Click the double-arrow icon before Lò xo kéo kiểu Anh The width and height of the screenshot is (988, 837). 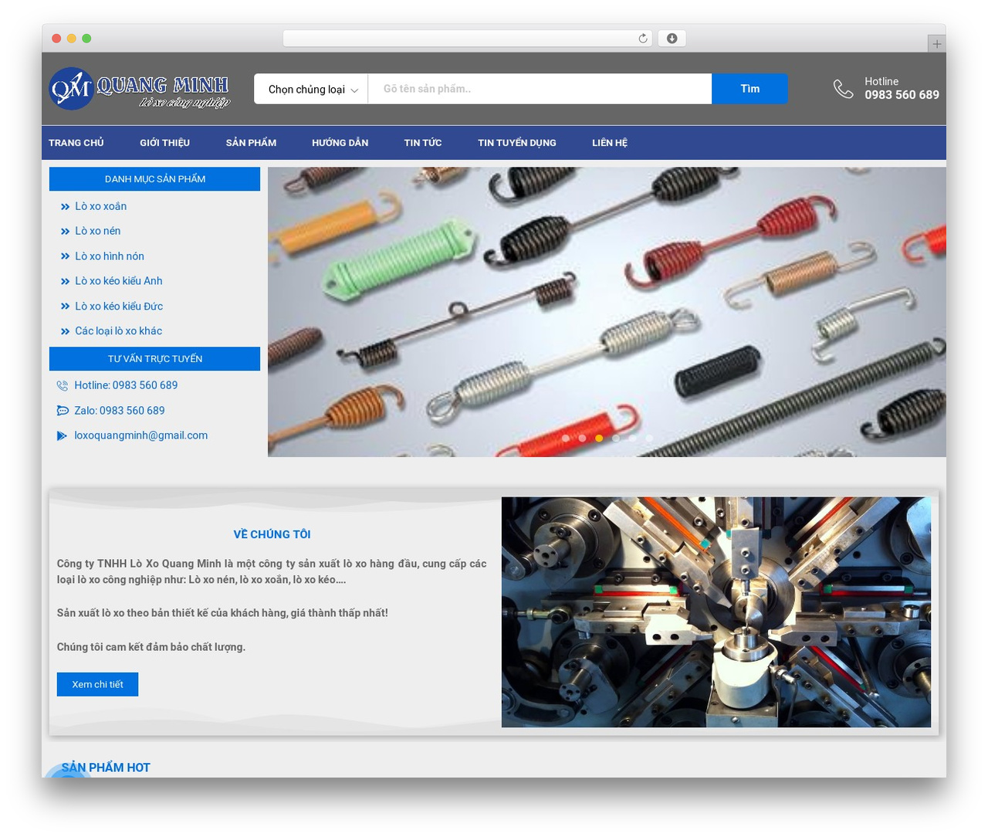(65, 281)
